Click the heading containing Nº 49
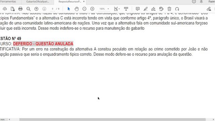The width and height of the screenshot is (215, 121). click(x=10, y=39)
